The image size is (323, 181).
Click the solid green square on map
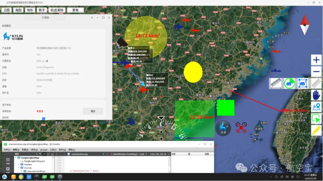pyautogui.click(x=225, y=108)
